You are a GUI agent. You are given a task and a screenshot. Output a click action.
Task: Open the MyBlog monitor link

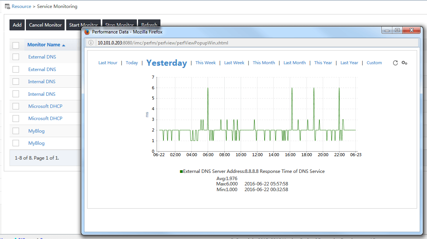(x=36, y=131)
